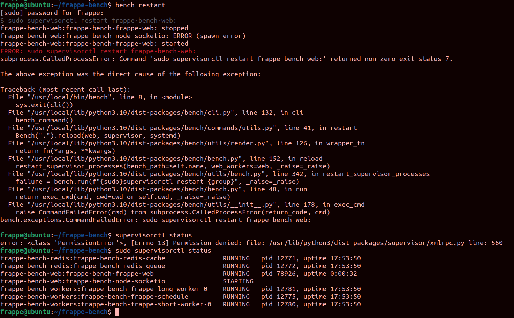
Task: Click the frappe-bench-redis-cache process name
Action: click(x=83, y=258)
